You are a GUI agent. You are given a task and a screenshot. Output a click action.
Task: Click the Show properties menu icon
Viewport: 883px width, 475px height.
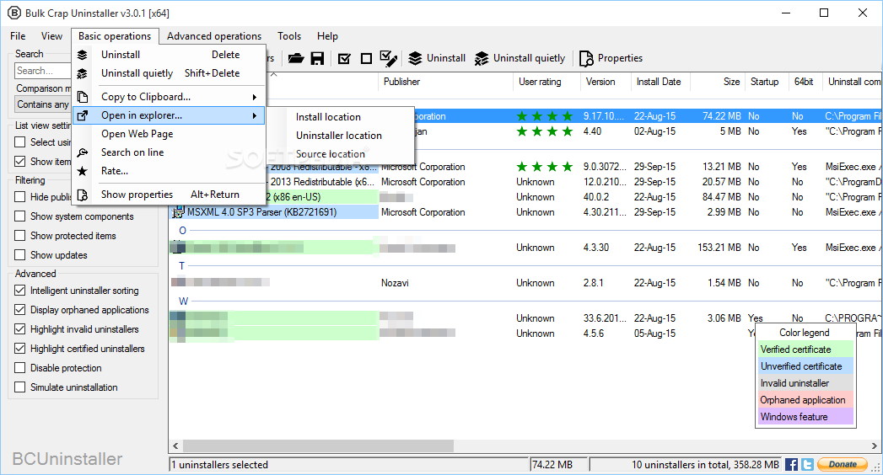click(82, 195)
